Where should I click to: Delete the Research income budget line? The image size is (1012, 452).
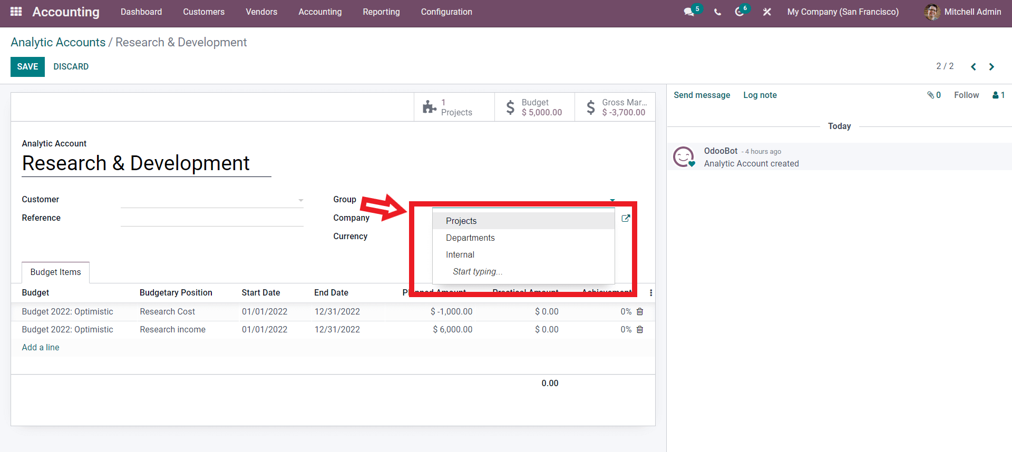(x=640, y=329)
